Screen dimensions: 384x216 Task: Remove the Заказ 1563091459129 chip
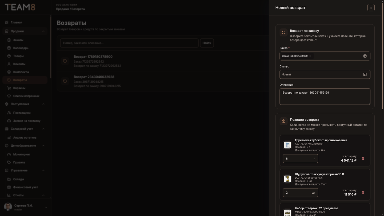(x=310, y=56)
